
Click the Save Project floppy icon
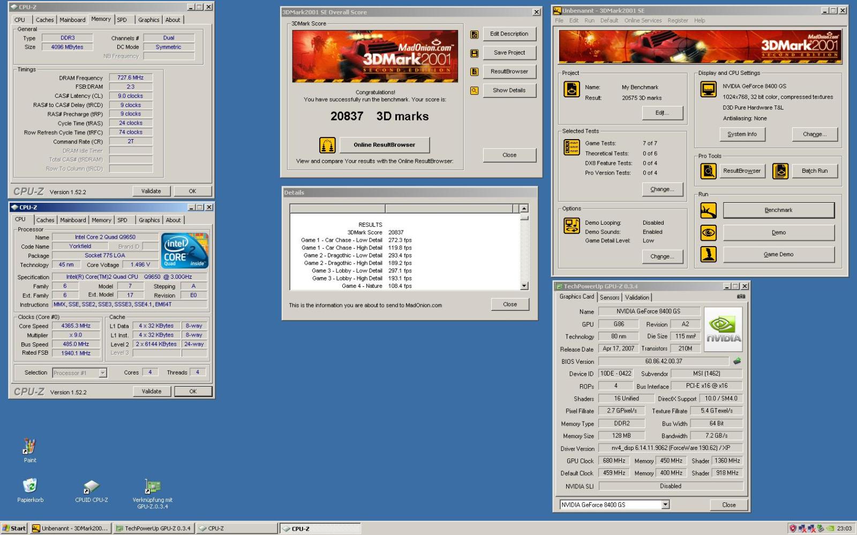(474, 53)
